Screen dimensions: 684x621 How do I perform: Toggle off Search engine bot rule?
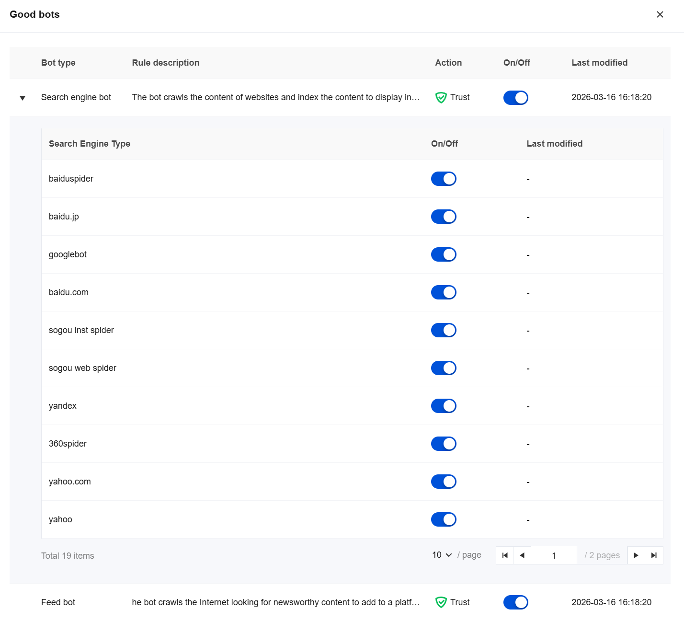point(516,98)
